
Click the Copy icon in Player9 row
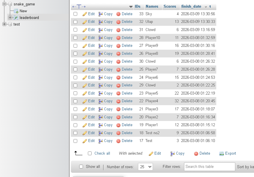pos(101,46)
